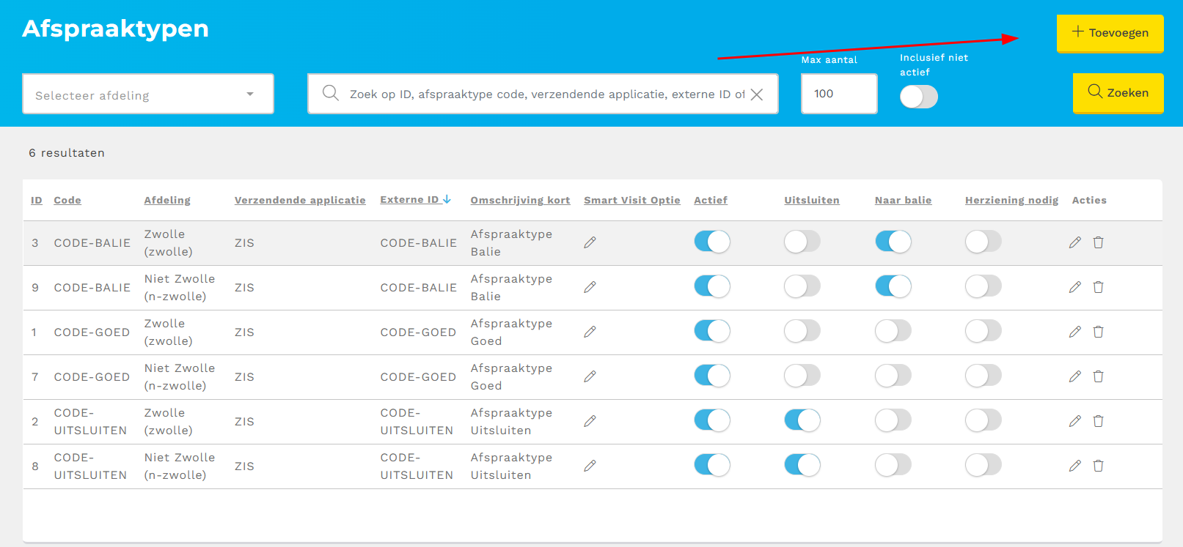Click Acties edit pencil for row ID 2
Viewport: 1183px width, 547px height.
pos(1074,421)
